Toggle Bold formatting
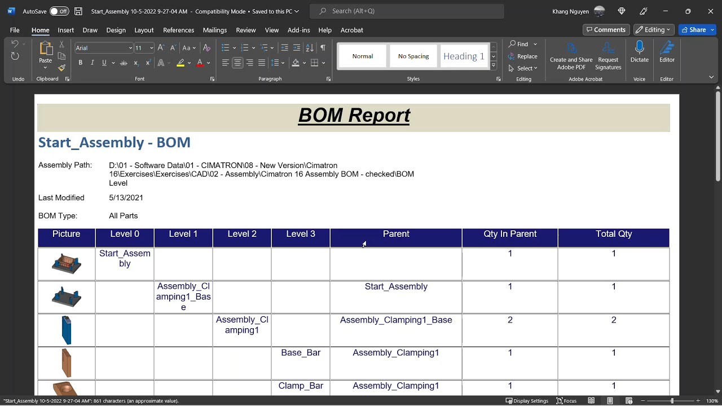Image resolution: width=722 pixels, height=406 pixels. click(x=80, y=63)
